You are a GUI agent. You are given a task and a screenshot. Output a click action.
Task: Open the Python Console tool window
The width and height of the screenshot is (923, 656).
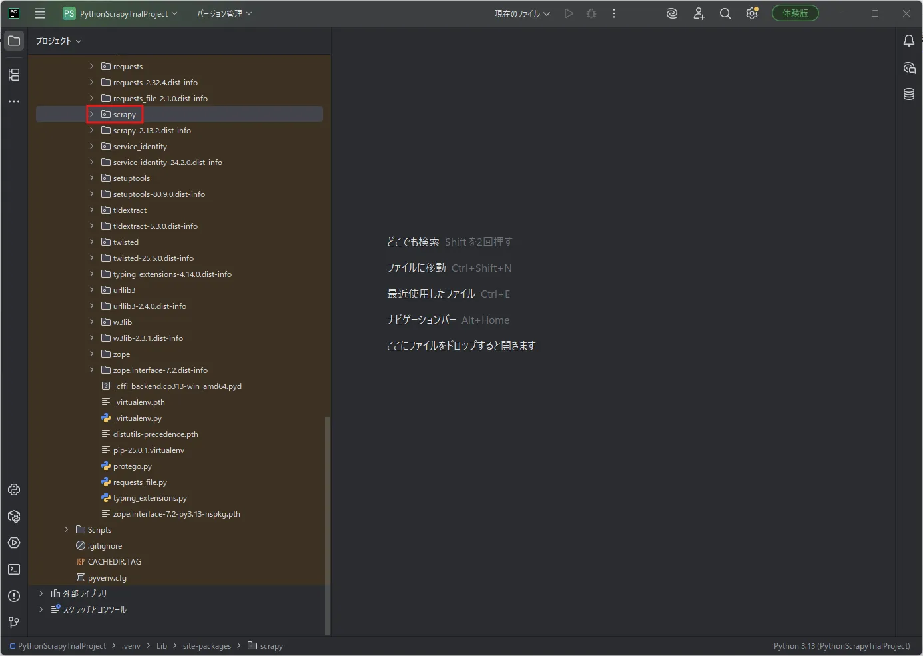click(14, 490)
